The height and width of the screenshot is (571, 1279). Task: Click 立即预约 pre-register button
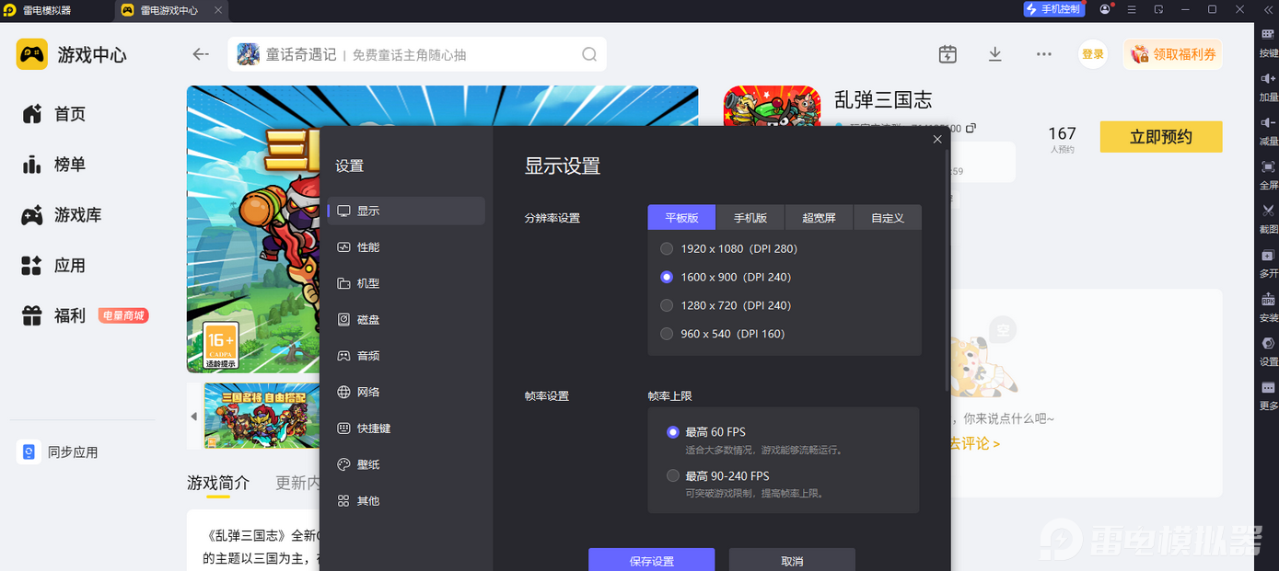click(x=1161, y=137)
